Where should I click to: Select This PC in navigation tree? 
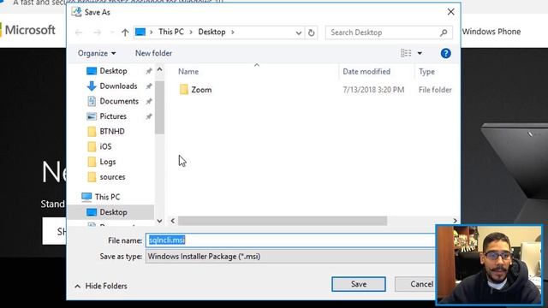tap(107, 197)
